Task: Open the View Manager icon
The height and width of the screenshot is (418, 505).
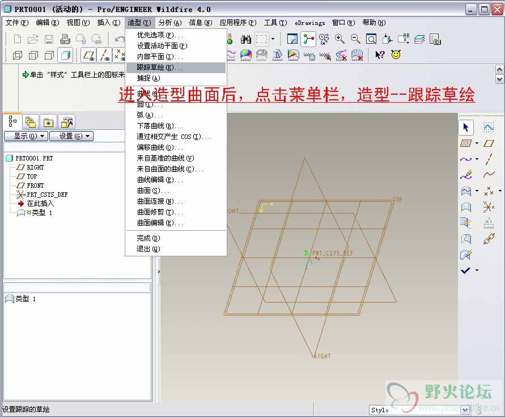Action: pyautogui.click(x=435, y=39)
